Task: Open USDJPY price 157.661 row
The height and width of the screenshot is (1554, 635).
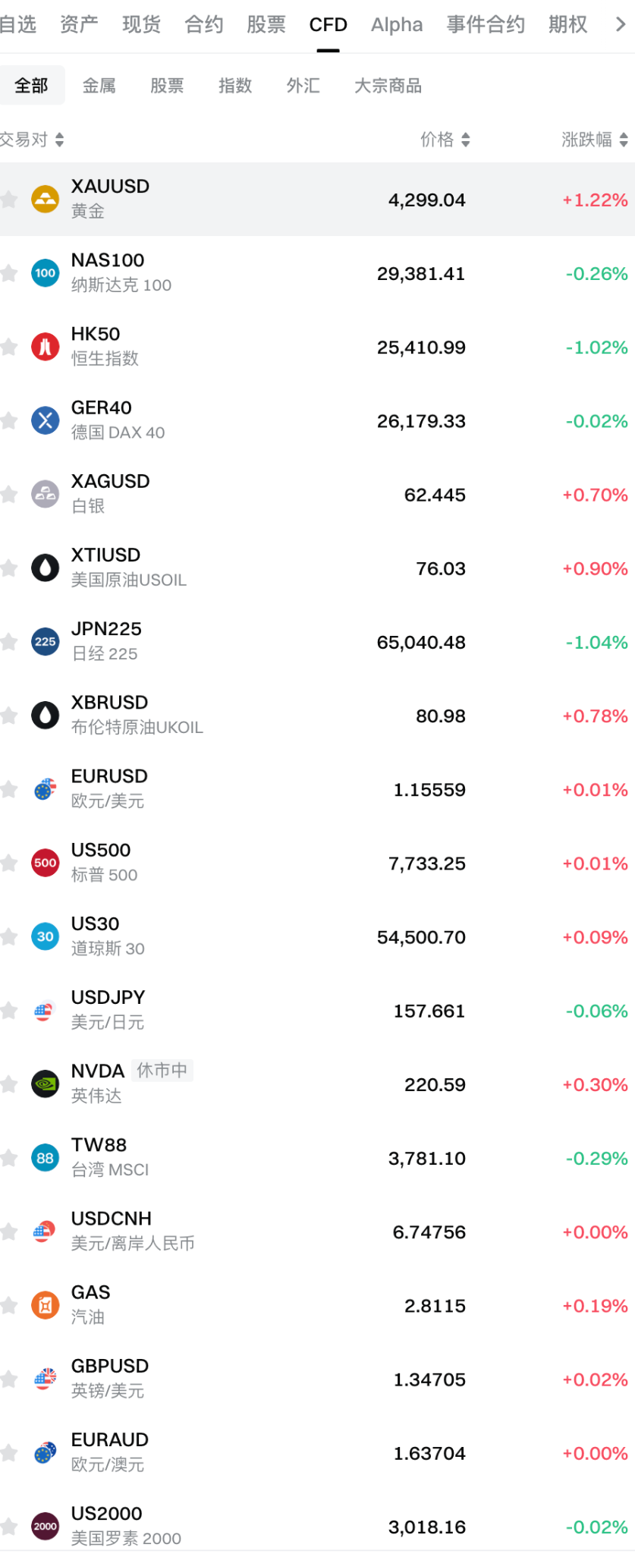Action: point(317,1010)
